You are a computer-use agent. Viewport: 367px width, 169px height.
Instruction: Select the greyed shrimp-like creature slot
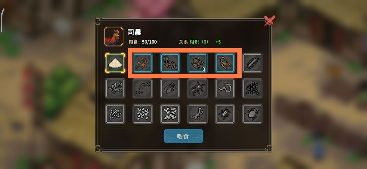[x=197, y=114]
